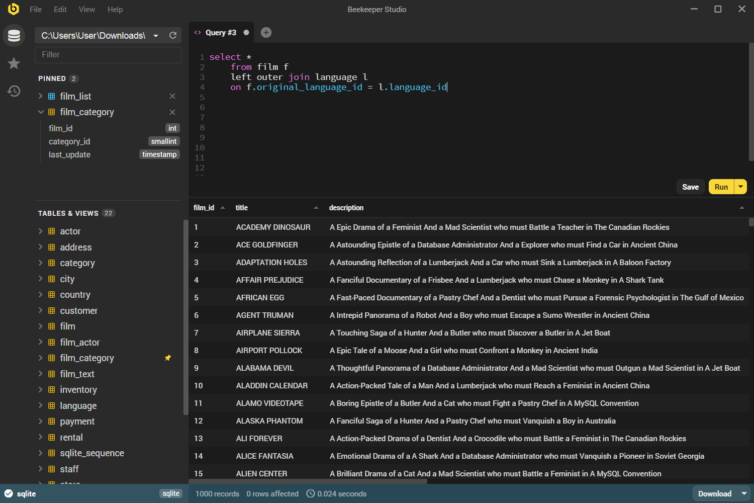Refresh the database table list
Image resolution: width=754 pixels, height=503 pixels.
(173, 35)
